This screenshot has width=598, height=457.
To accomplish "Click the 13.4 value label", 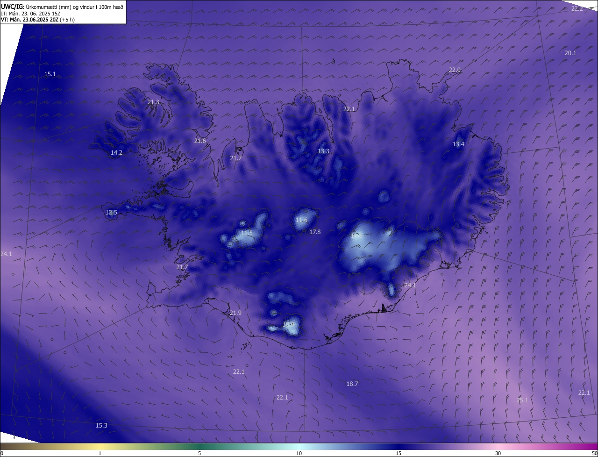I will pos(458,144).
